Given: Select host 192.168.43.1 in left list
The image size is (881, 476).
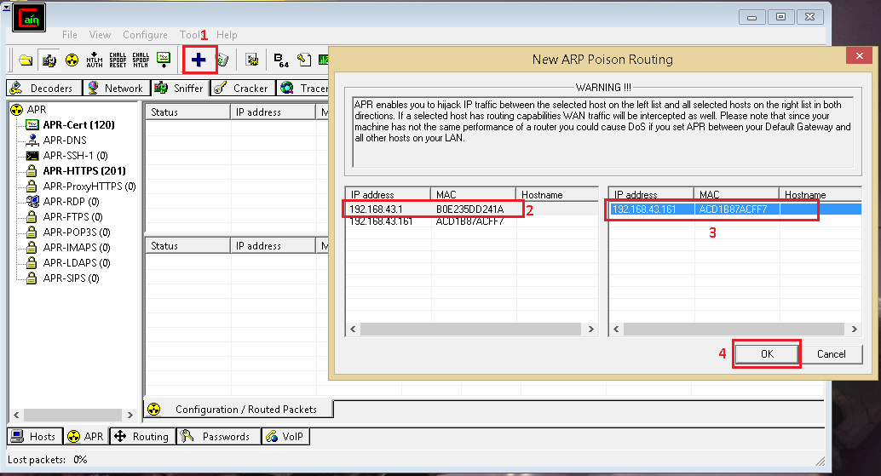Looking at the screenshot, I should pyautogui.click(x=376, y=209).
